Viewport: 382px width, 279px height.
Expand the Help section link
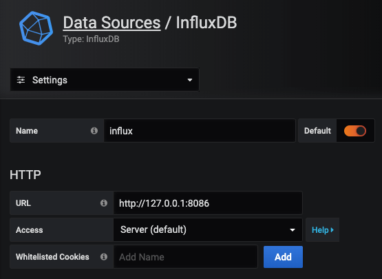point(322,229)
